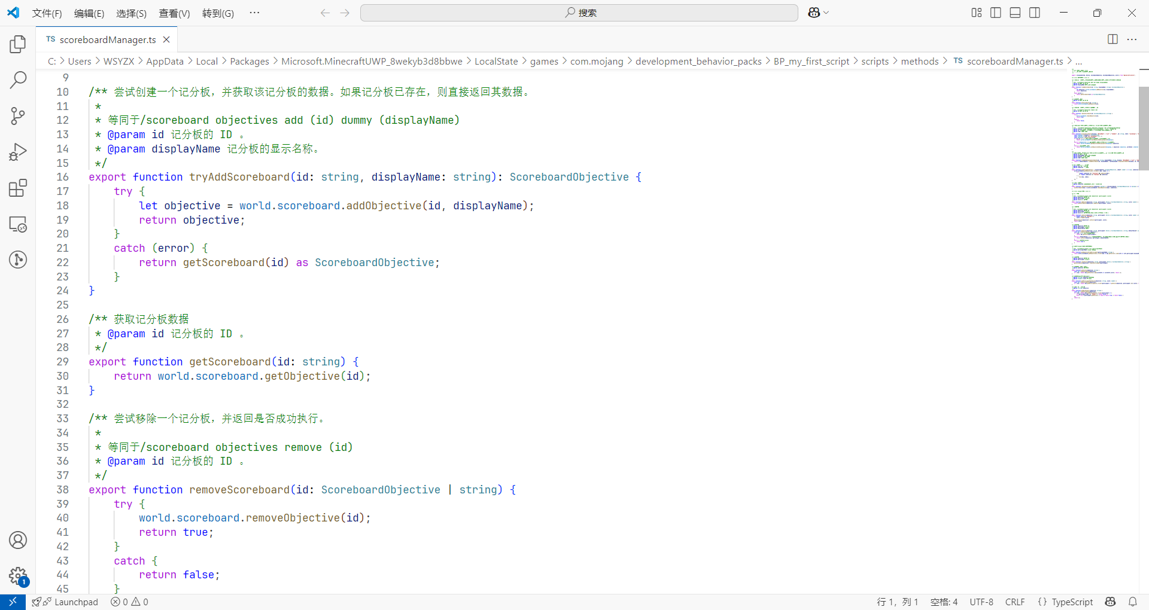Click the minimap code overview
Viewport: 1149px width, 610px height.
(1105, 184)
